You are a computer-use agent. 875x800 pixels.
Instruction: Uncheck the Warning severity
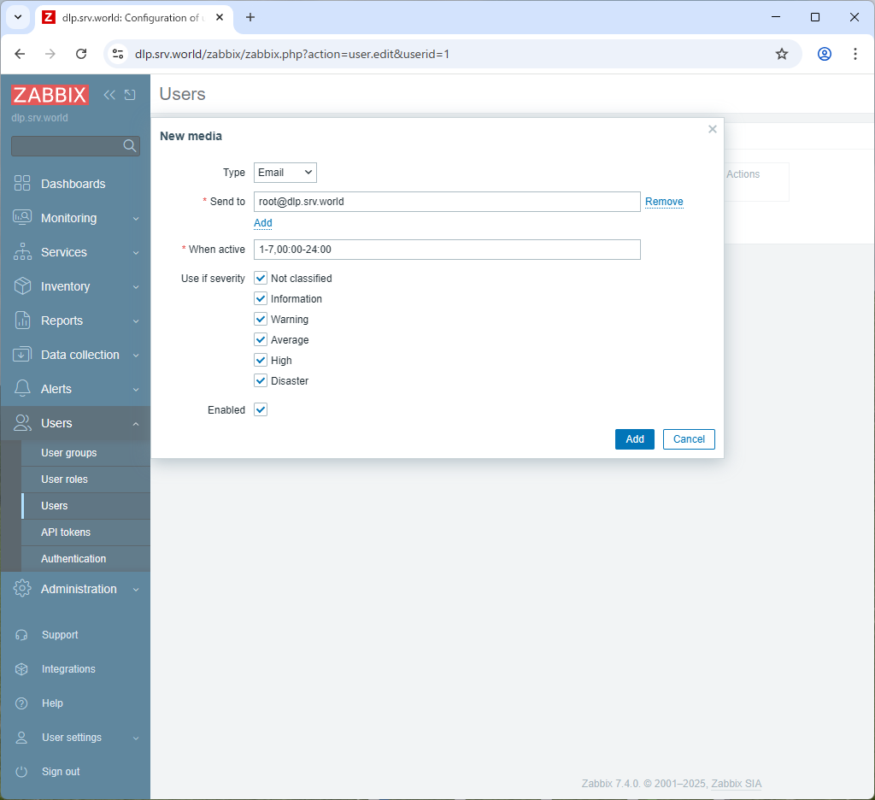click(x=261, y=319)
